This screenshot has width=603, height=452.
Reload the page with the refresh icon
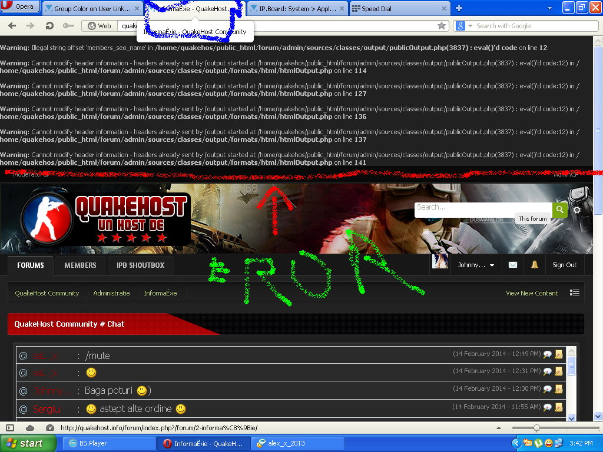pos(49,26)
